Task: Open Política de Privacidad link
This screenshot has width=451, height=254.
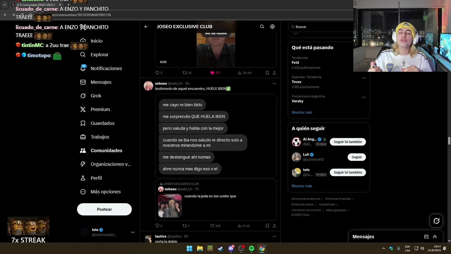Action: (338, 199)
